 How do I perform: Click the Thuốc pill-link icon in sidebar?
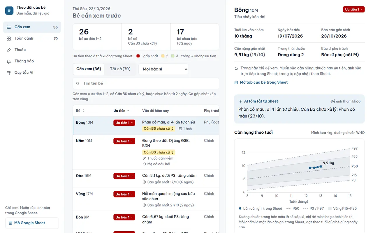click(9, 50)
